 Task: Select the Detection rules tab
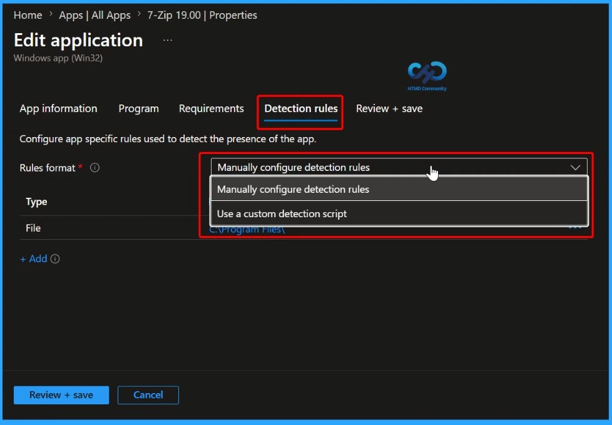click(300, 108)
